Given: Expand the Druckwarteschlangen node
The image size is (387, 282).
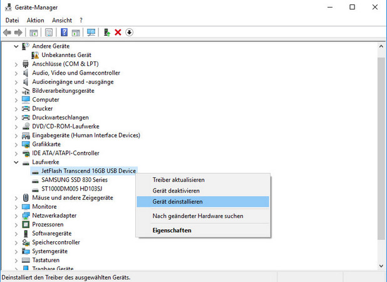Looking at the screenshot, I should [16, 118].
